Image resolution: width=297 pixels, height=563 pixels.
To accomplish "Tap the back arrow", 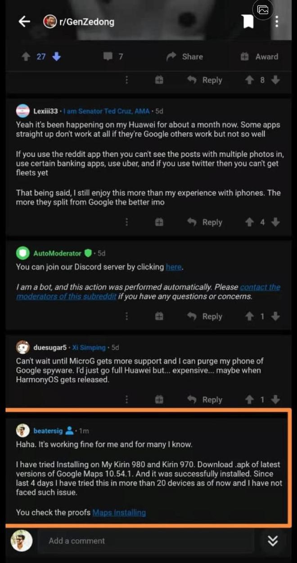I will (24, 21).
